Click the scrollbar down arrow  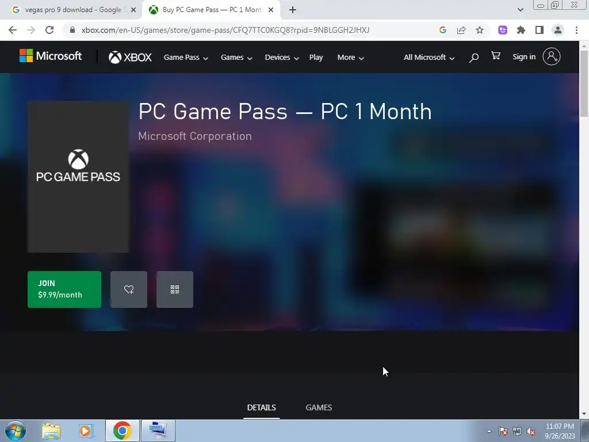[x=584, y=414]
